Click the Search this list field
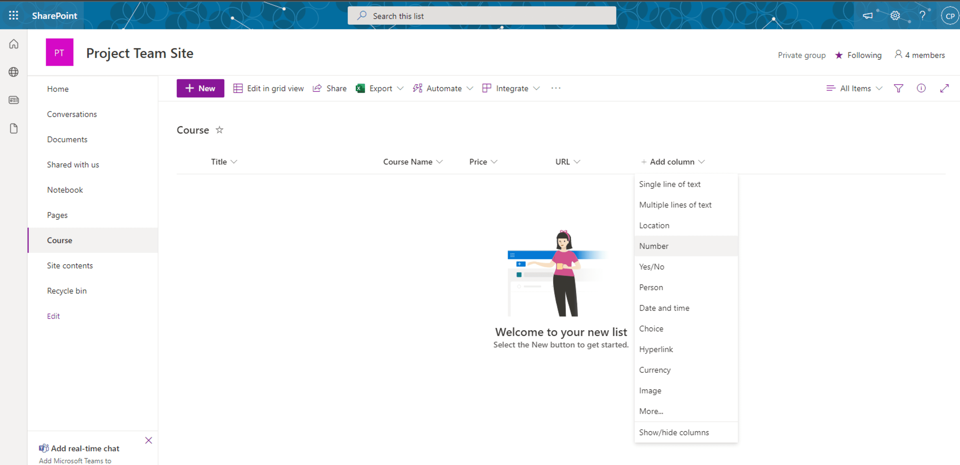Screen dimensions: 960x465 (x=481, y=16)
